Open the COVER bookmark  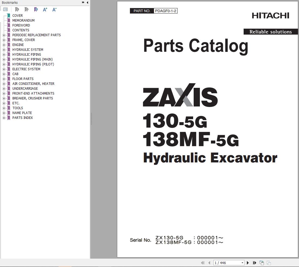(x=18, y=16)
